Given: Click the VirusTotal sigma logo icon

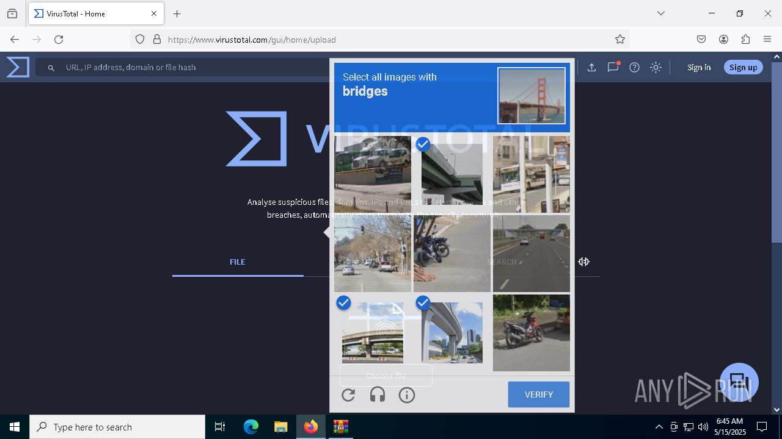Looking at the screenshot, I should [18, 67].
